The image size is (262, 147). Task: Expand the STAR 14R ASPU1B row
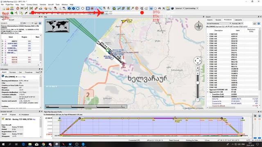pyautogui.click(x=208, y=34)
